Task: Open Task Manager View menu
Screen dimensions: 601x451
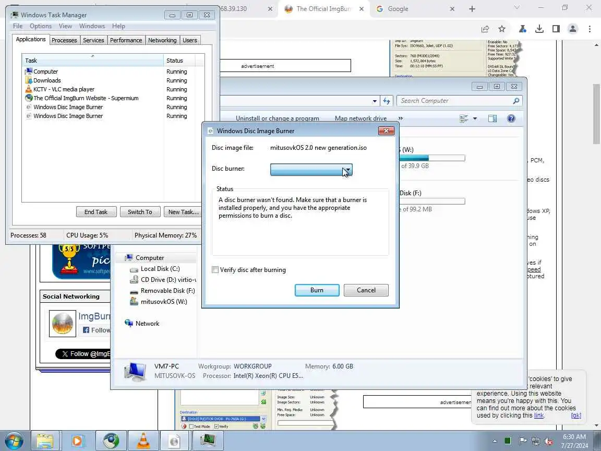Action: (x=65, y=26)
